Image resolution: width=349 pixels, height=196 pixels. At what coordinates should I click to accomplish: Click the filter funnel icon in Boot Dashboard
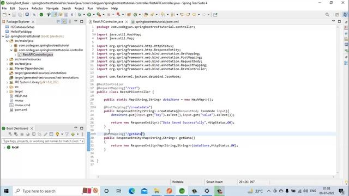(67, 134)
